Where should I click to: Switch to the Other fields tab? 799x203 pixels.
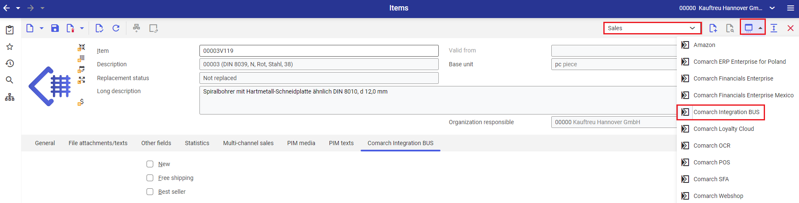tap(156, 143)
